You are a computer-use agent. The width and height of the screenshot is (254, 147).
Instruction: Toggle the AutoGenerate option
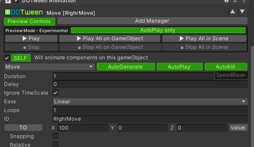tap(126, 67)
